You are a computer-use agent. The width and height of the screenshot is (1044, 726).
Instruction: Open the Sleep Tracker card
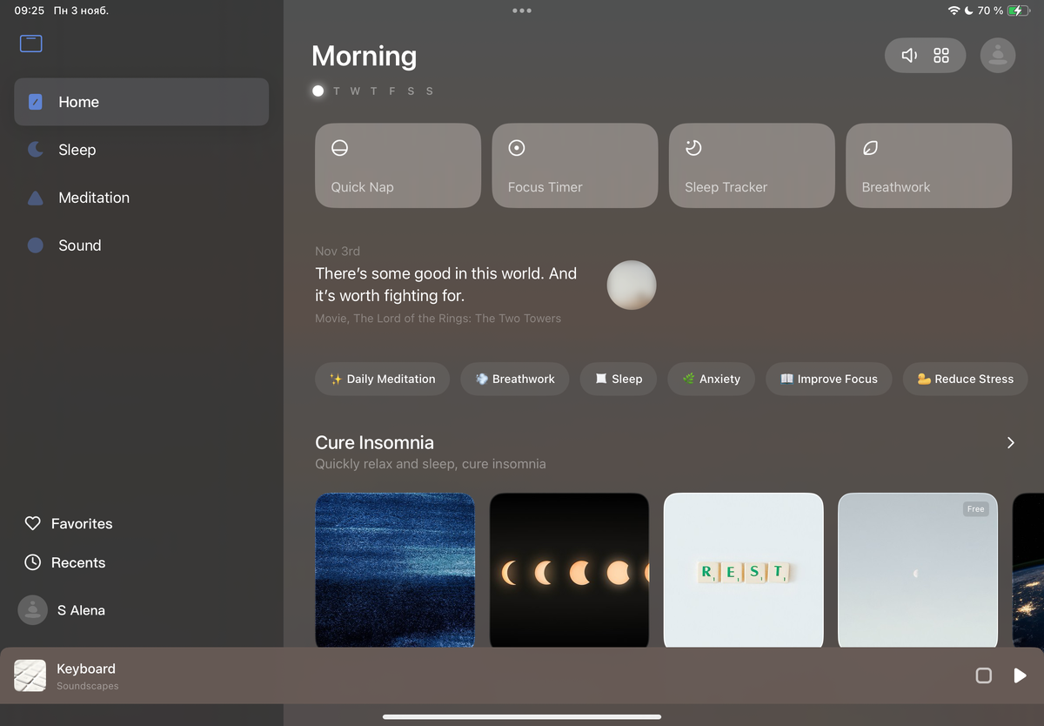click(752, 165)
